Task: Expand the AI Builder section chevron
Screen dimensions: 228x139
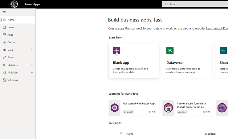Action: click(32, 73)
